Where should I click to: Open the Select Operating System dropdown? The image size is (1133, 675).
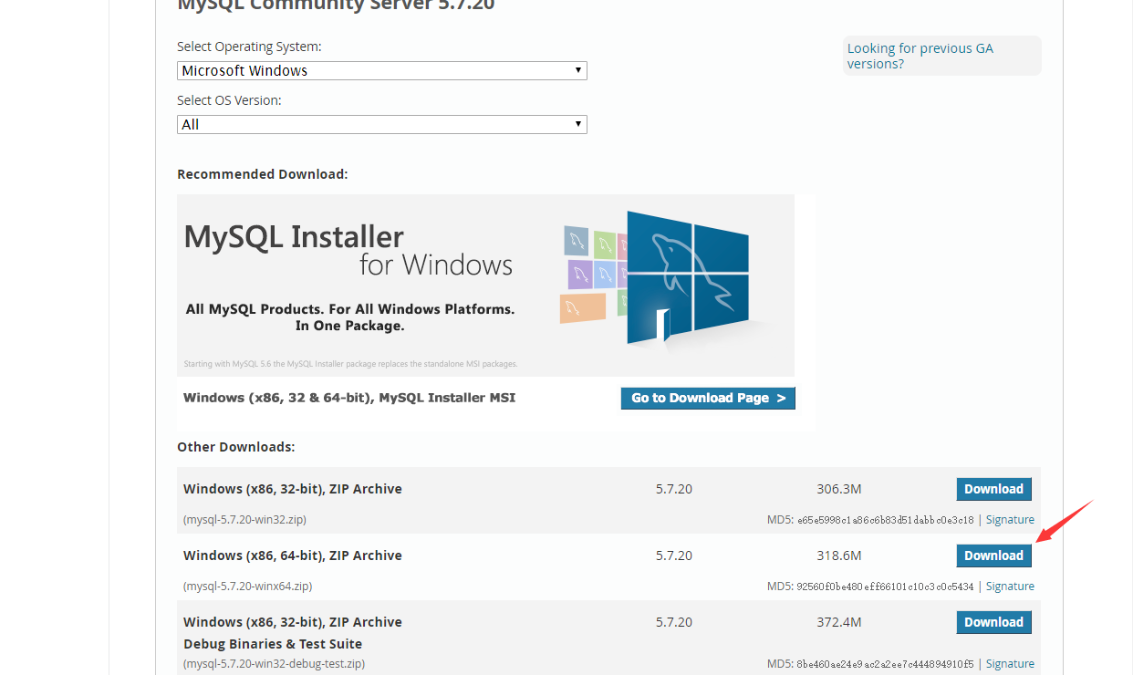pos(381,70)
